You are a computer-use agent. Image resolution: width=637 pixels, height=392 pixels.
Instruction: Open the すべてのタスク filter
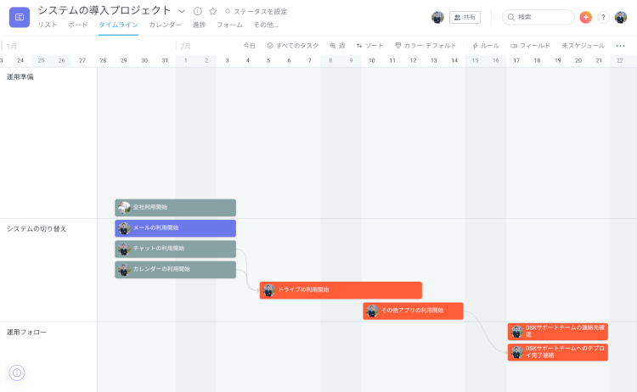293,46
